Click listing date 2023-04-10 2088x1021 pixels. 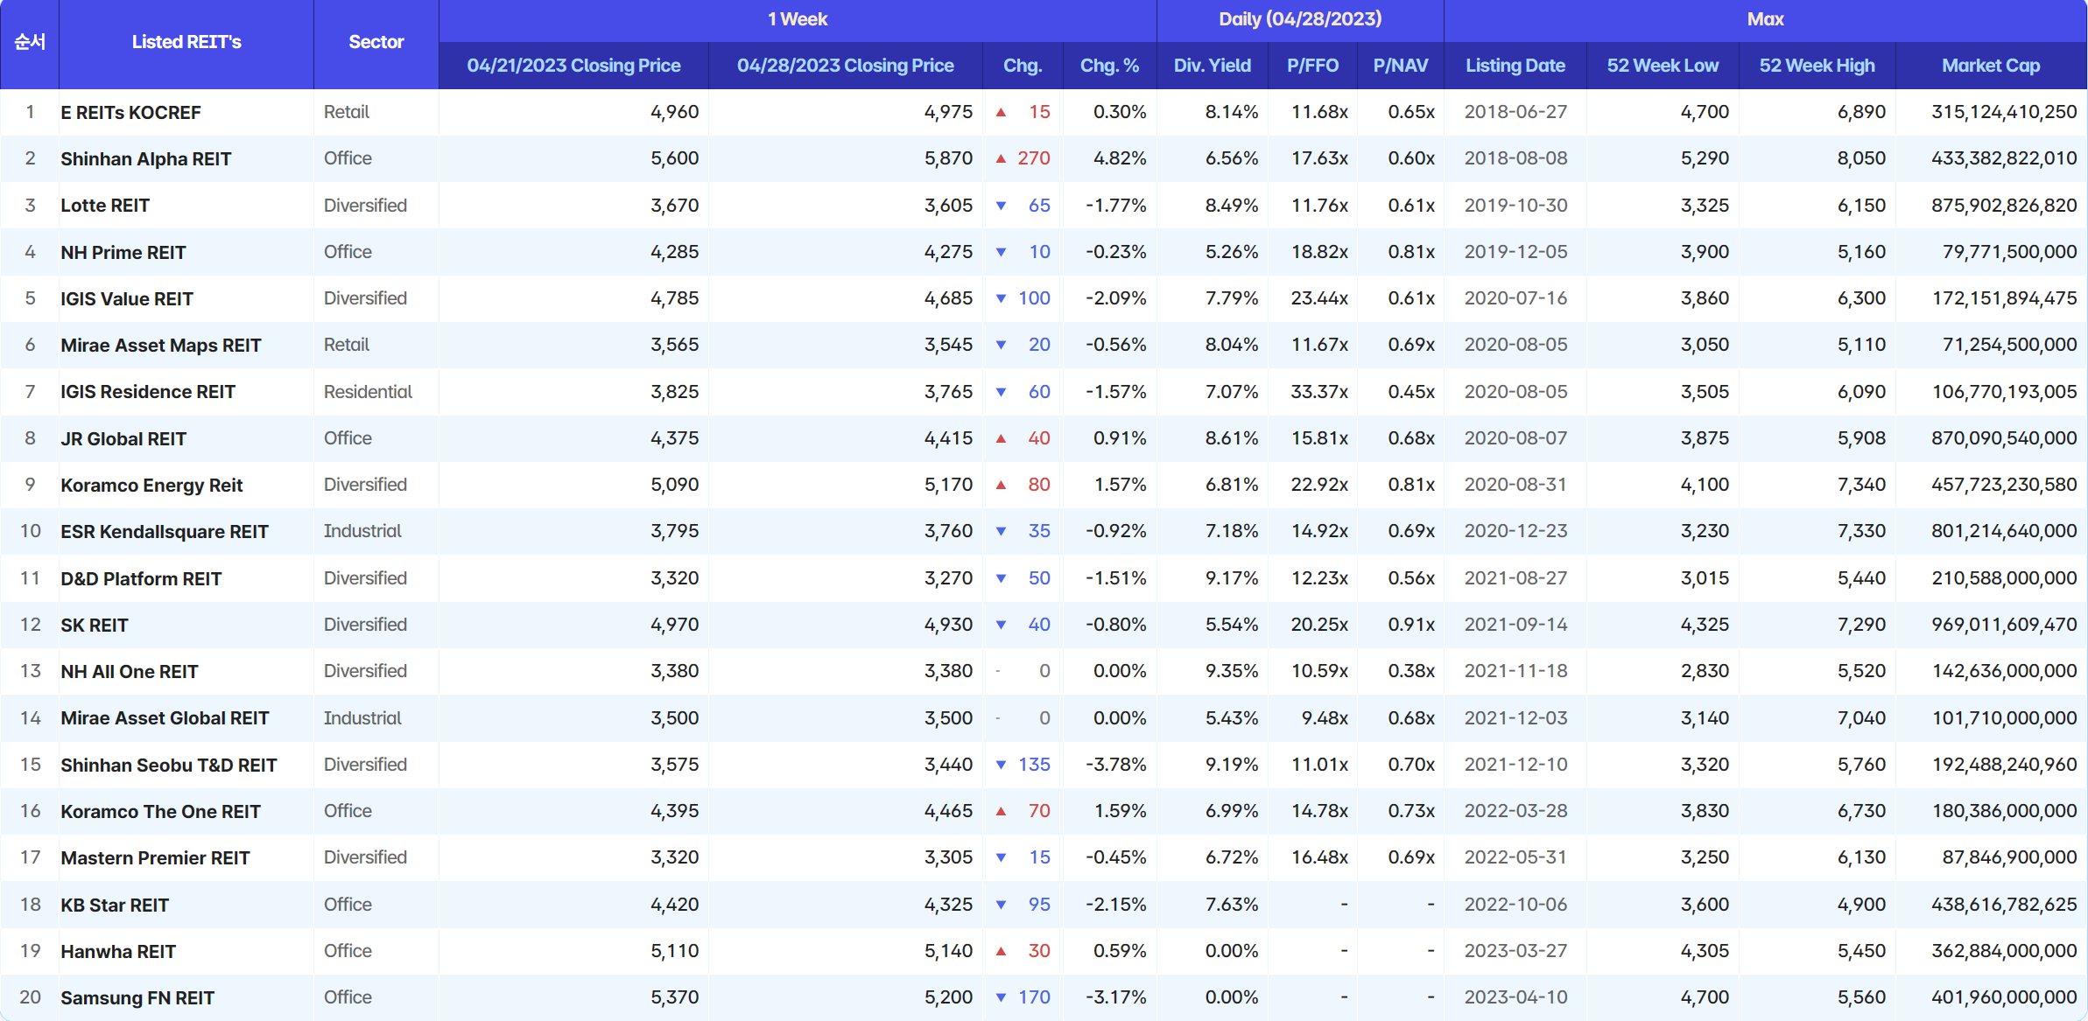coord(1515,997)
